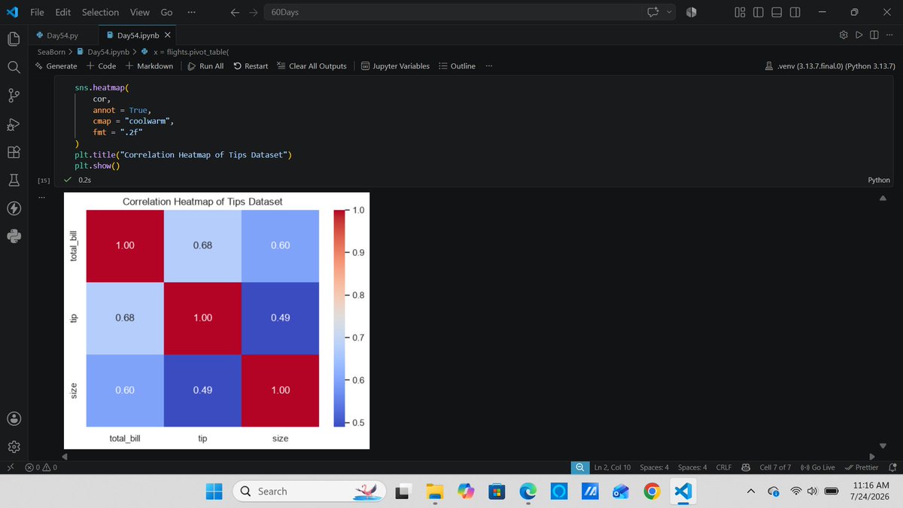Screen dimensions: 903x508
Task: Open the Testing flask view
Action: tap(14, 181)
